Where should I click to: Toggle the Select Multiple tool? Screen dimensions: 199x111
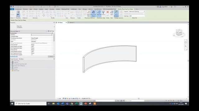tap(116, 14)
